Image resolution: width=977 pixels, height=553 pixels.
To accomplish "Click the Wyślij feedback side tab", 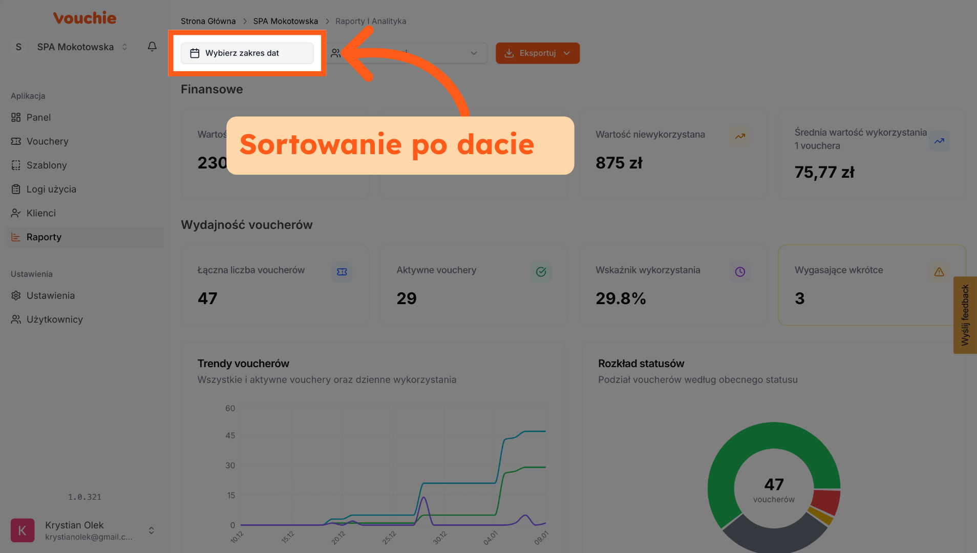I will (x=965, y=315).
